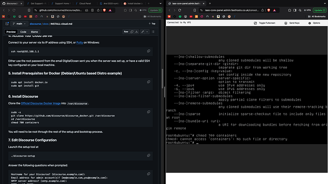Switch to the Are 0333 numbers tab
Image resolution: width=328 pixels, height=184 pixels.
(x=110, y=3)
